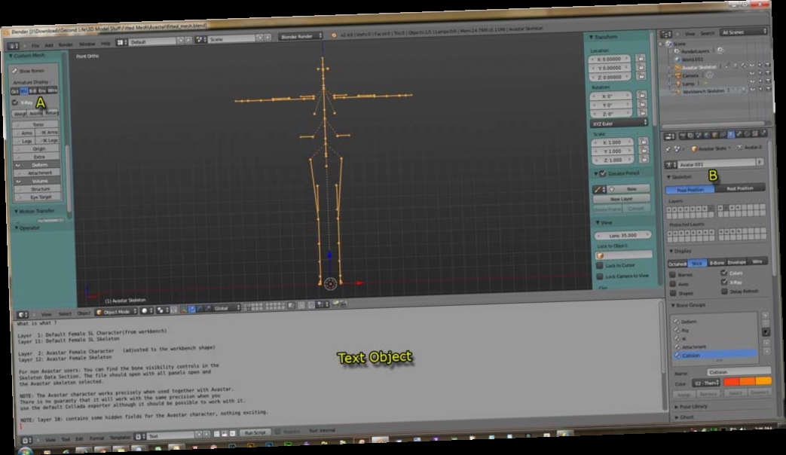This screenshot has height=455, width=786.
Task: Open the Window menu
Action: tap(87, 44)
